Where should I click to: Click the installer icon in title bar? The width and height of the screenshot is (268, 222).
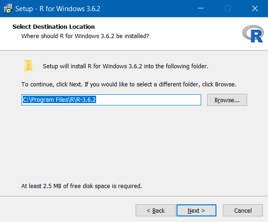point(8,8)
